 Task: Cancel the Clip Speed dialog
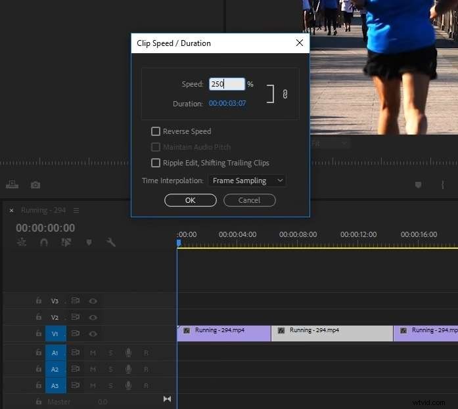tap(250, 200)
